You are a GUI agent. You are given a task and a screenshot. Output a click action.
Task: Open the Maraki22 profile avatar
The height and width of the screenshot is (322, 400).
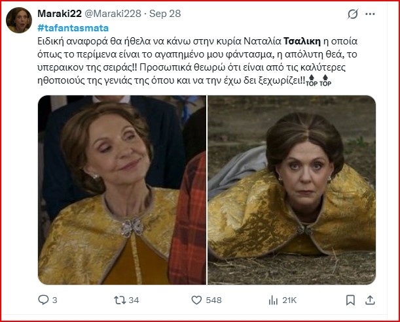19,21
